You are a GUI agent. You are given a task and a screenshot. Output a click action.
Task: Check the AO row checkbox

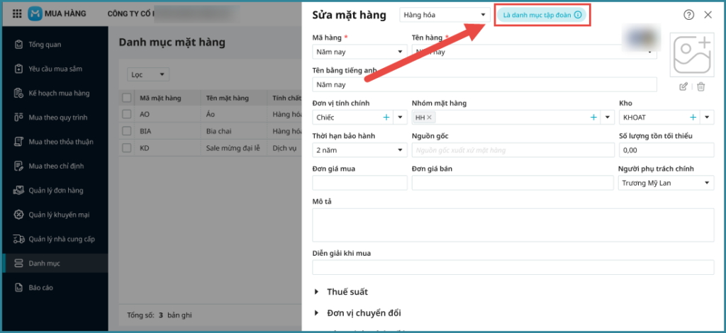126,114
